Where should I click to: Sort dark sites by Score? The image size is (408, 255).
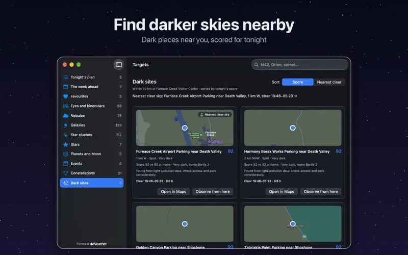tap(298, 82)
